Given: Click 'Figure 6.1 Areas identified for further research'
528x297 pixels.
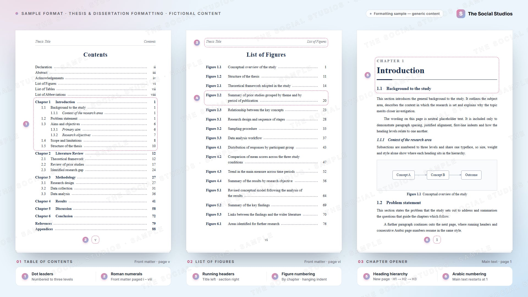Looking at the screenshot, I should point(266,224).
